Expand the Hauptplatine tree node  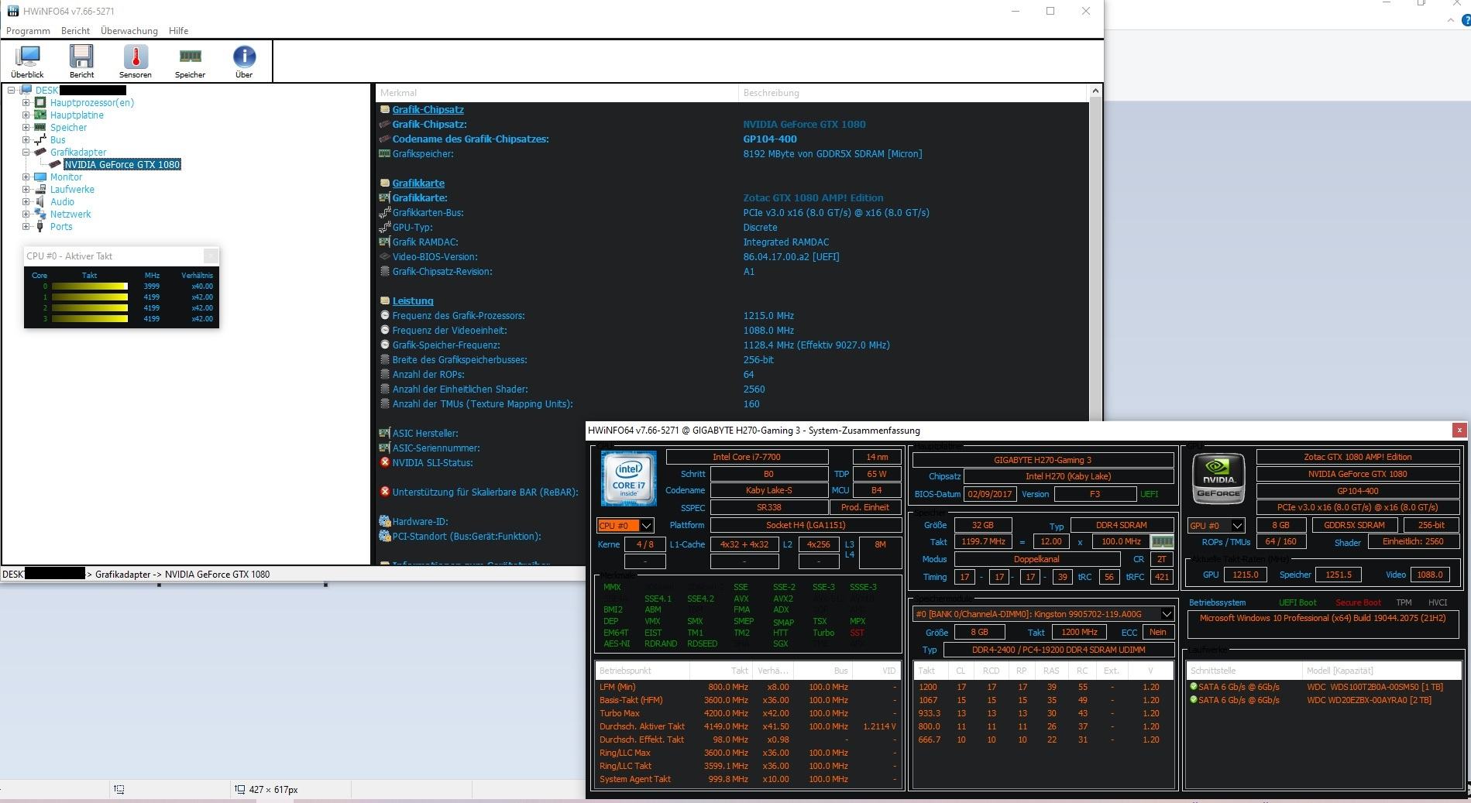coord(26,115)
